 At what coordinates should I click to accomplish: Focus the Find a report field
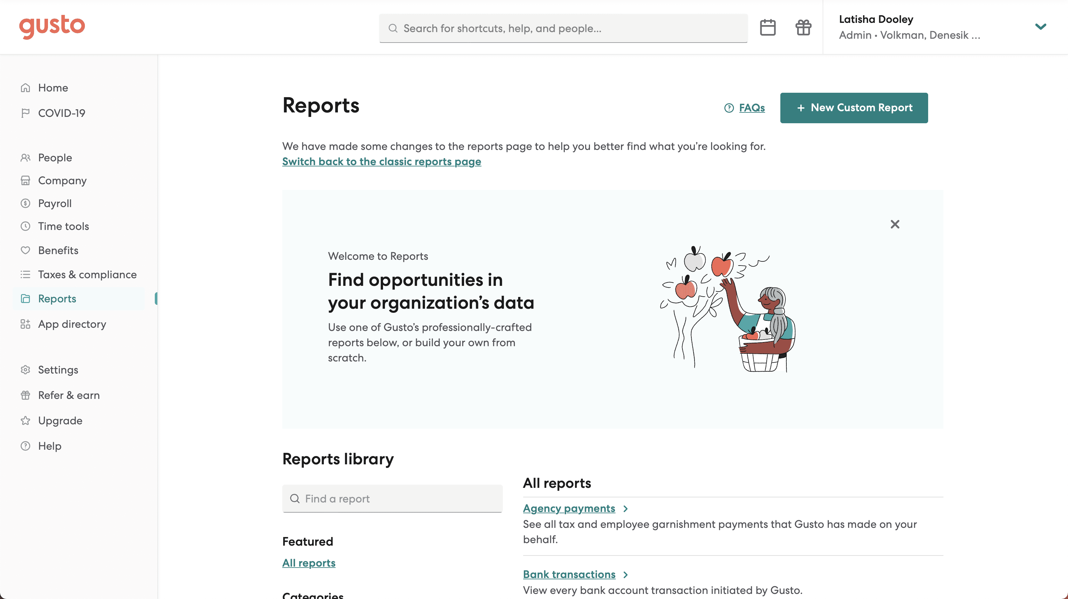tap(392, 498)
